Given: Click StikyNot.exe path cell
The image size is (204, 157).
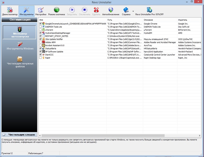Looking at the screenshot, I should (123, 36).
